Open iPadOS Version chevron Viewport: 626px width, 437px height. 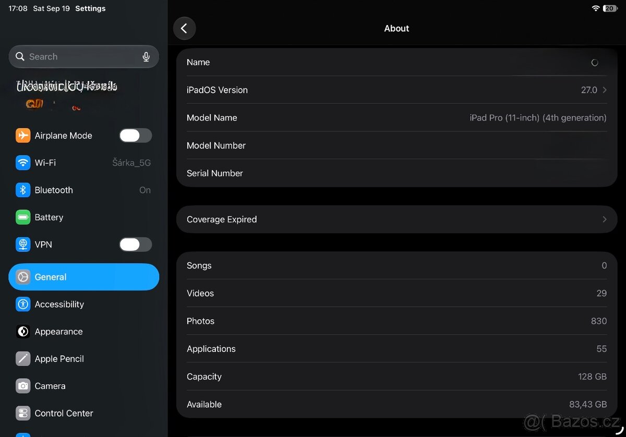point(605,90)
